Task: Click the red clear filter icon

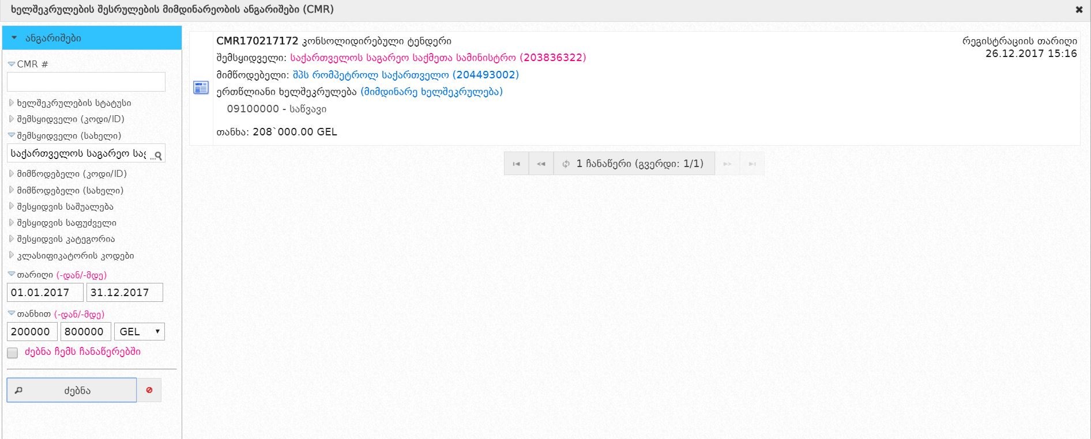Action: (x=149, y=390)
